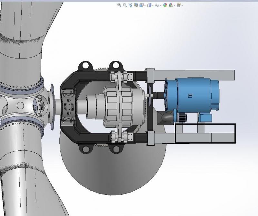258x216 pixels.
Task: Expand the Hide/Show Items dropdown arrow
Action: pyautogui.click(x=161, y=5)
